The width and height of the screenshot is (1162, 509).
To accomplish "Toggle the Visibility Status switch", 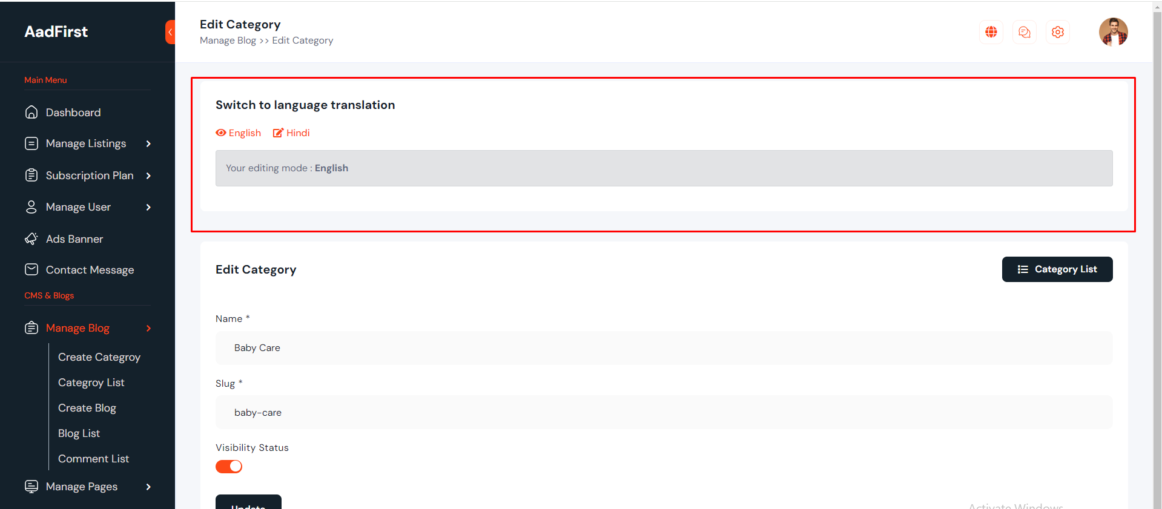I will point(229,467).
